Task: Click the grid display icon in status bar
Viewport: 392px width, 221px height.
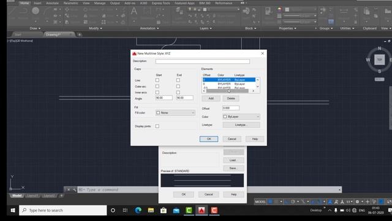Action: [x=270, y=201]
